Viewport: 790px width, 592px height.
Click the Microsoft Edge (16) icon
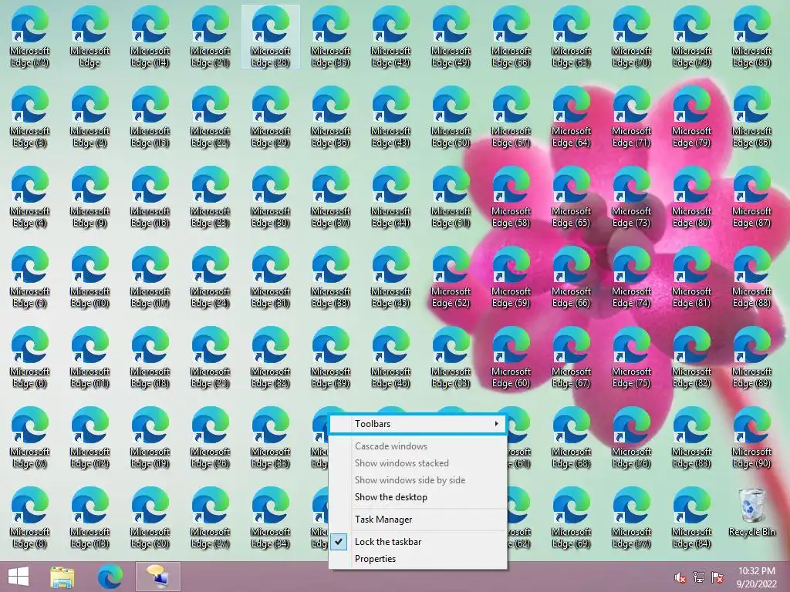[x=150, y=197]
